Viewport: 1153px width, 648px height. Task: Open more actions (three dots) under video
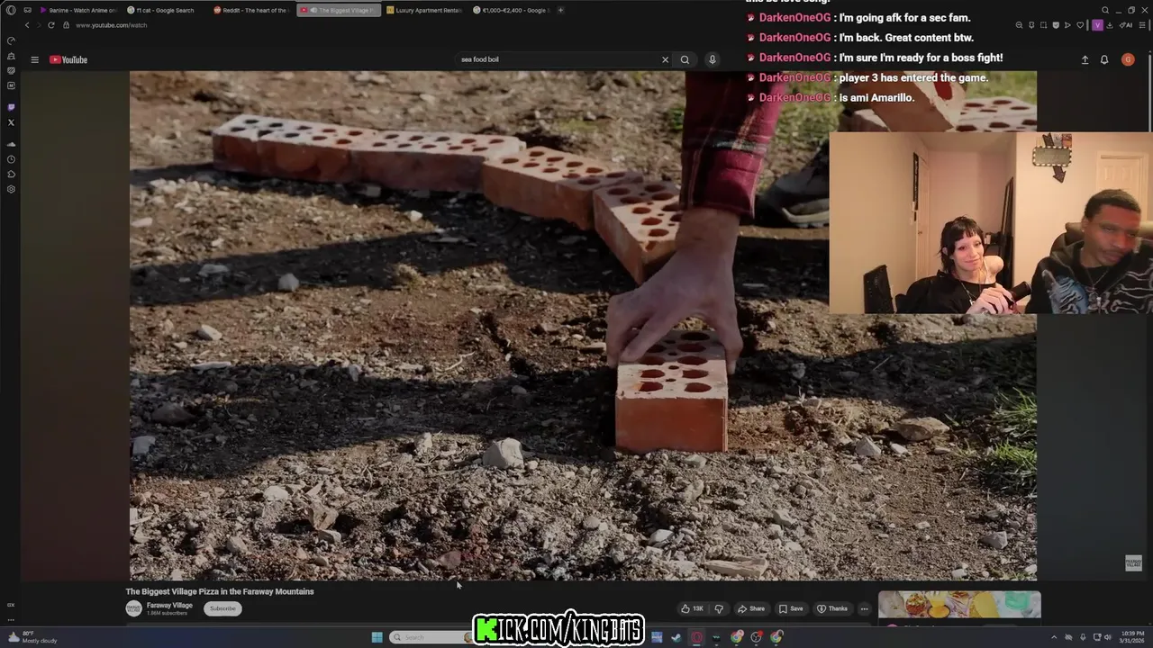[x=864, y=608]
